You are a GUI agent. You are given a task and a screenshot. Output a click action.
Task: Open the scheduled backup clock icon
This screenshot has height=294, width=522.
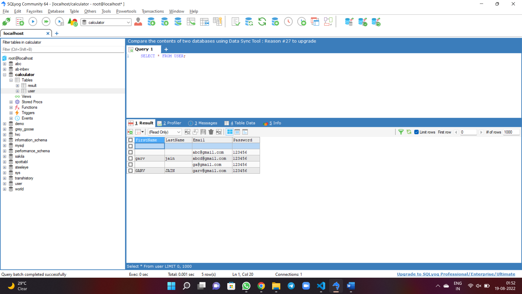tap(288, 22)
